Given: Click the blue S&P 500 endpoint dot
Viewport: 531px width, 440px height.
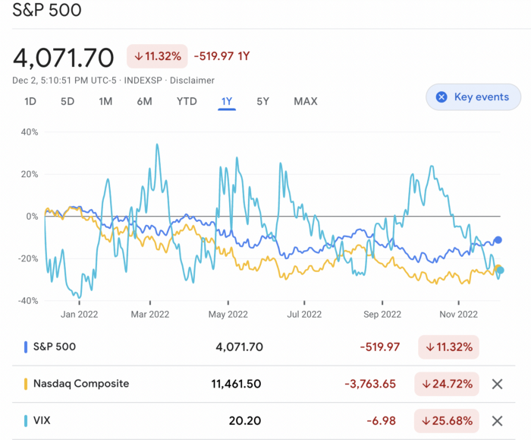Looking at the screenshot, I should tap(498, 240).
